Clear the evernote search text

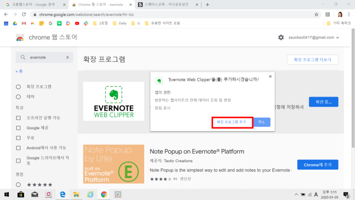67,57
